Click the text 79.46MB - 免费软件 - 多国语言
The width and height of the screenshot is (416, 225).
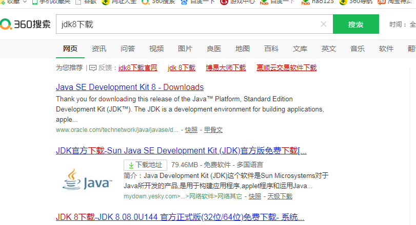pos(217,165)
